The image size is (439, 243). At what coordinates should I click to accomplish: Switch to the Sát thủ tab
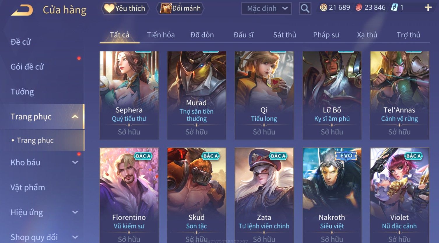[x=285, y=35]
